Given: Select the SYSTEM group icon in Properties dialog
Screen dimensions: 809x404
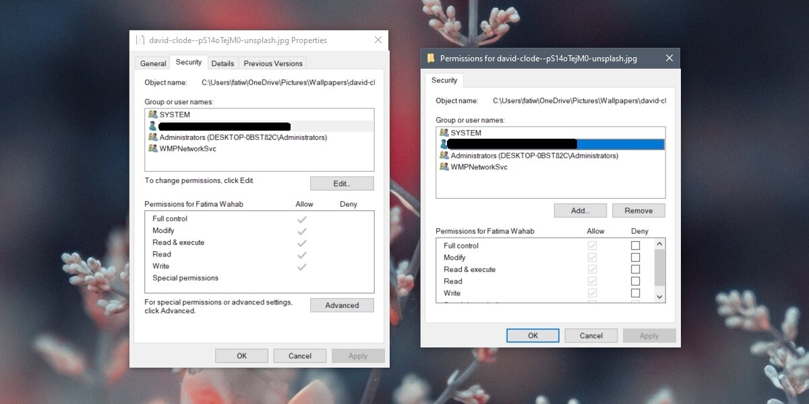Looking at the screenshot, I should [152, 114].
